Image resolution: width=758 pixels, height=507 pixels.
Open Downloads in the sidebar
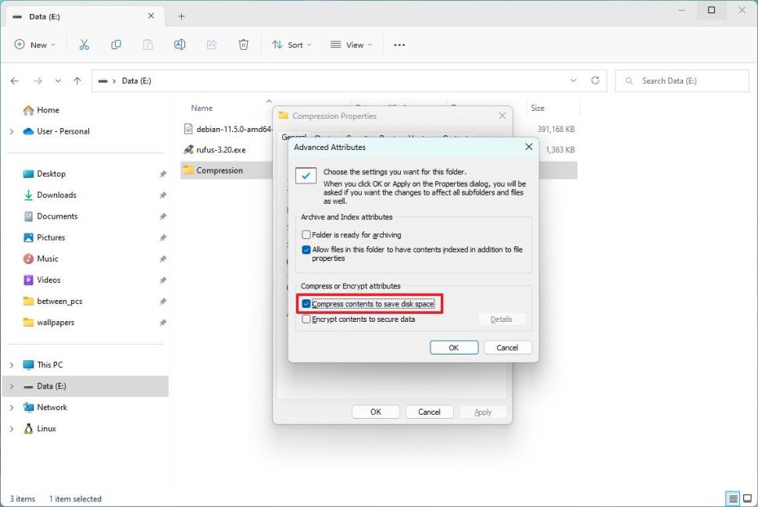point(56,195)
